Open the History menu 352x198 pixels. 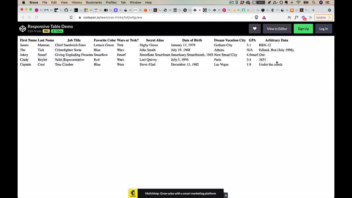point(77,2)
